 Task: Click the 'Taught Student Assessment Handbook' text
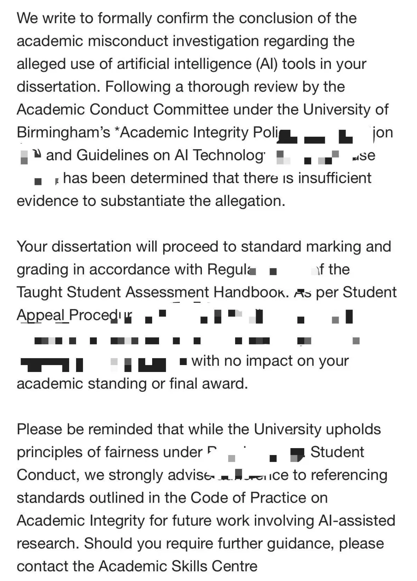[152, 292]
